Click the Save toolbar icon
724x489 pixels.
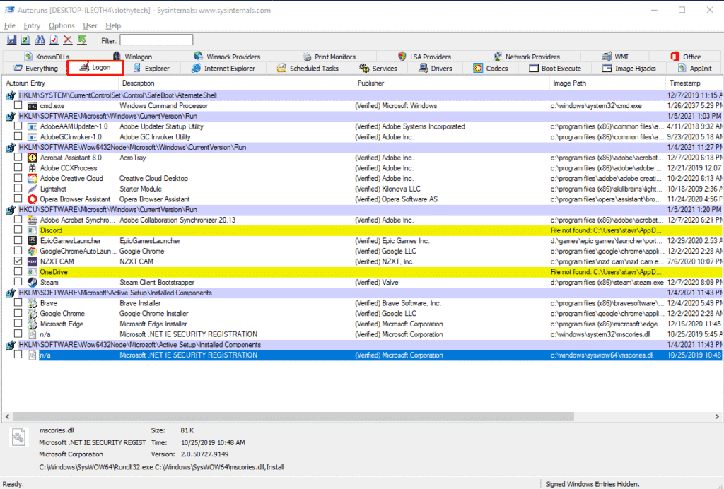11,40
